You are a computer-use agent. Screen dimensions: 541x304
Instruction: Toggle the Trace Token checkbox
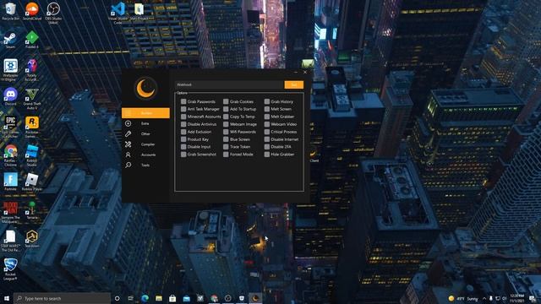coord(226,147)
